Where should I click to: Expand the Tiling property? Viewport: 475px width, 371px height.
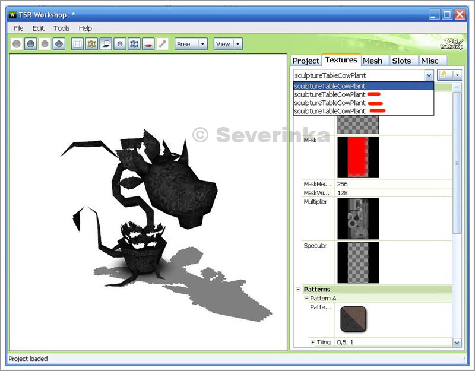point(312,343)
